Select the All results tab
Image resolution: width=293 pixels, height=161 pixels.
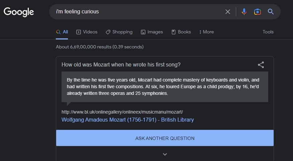(62, 32)
